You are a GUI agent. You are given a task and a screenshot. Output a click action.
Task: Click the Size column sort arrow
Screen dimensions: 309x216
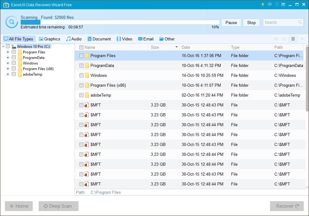(176, 47)
